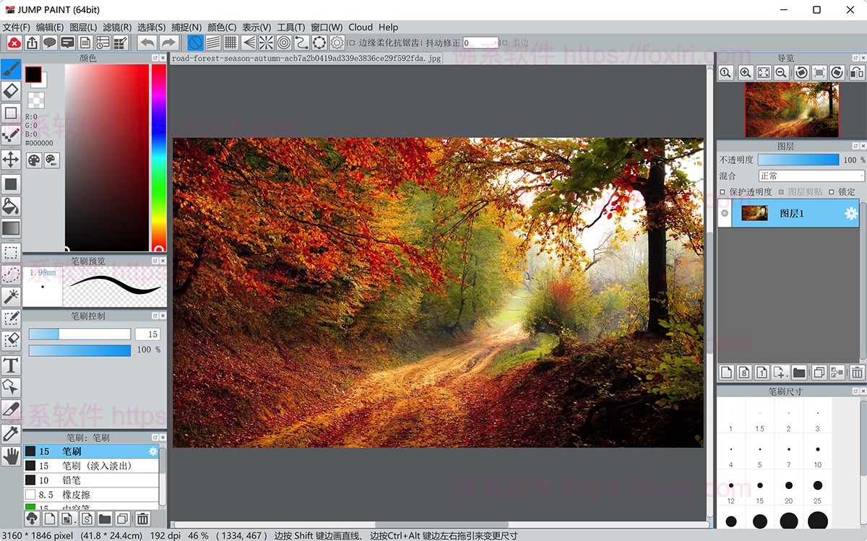Select the Text tool

(11, 365)
